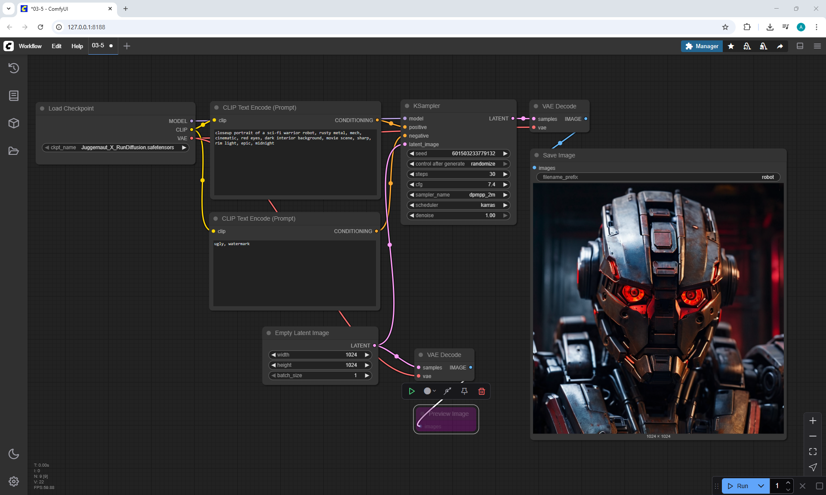Toggle dark theme with the moon icon
This screenshot has width=826, height=495.
[x=14, y=454]
